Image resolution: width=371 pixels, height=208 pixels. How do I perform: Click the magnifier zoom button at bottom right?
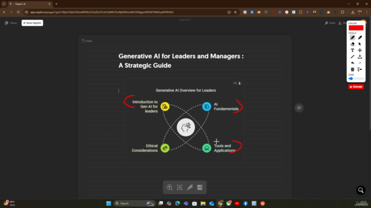point(361,190)
